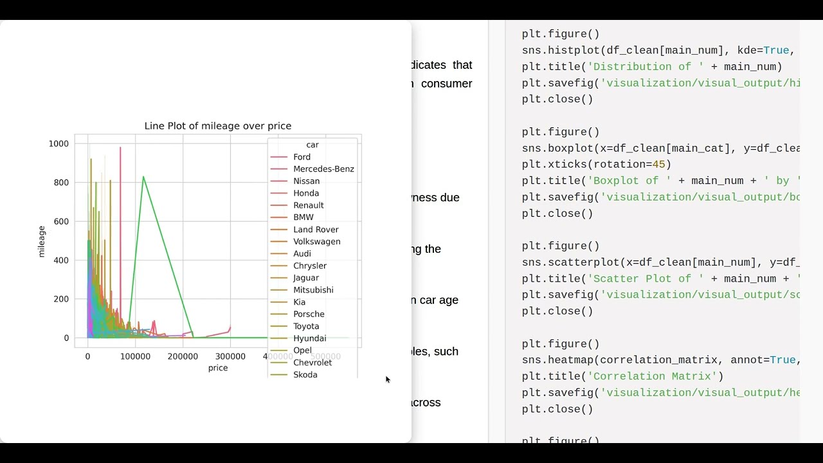Click the chart title 'Line Plot of mileage over price'
The image size is (823, 463).
(x=218, y=126)
